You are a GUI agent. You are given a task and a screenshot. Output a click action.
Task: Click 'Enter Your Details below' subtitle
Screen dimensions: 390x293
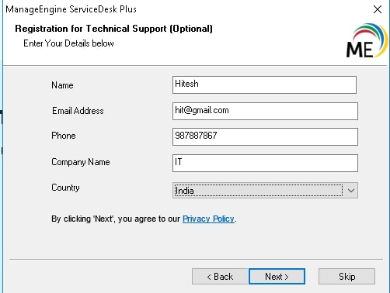[x=68, y=43]
